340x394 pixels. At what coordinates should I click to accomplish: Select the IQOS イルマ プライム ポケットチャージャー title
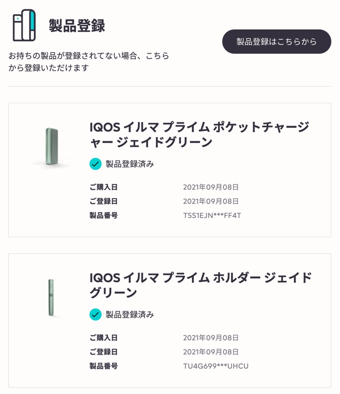click(200, 135)
